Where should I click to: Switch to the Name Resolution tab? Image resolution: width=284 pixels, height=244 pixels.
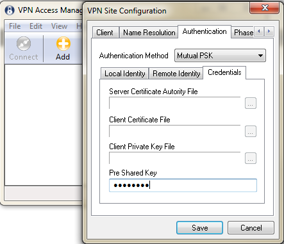[x=149, y=33]
